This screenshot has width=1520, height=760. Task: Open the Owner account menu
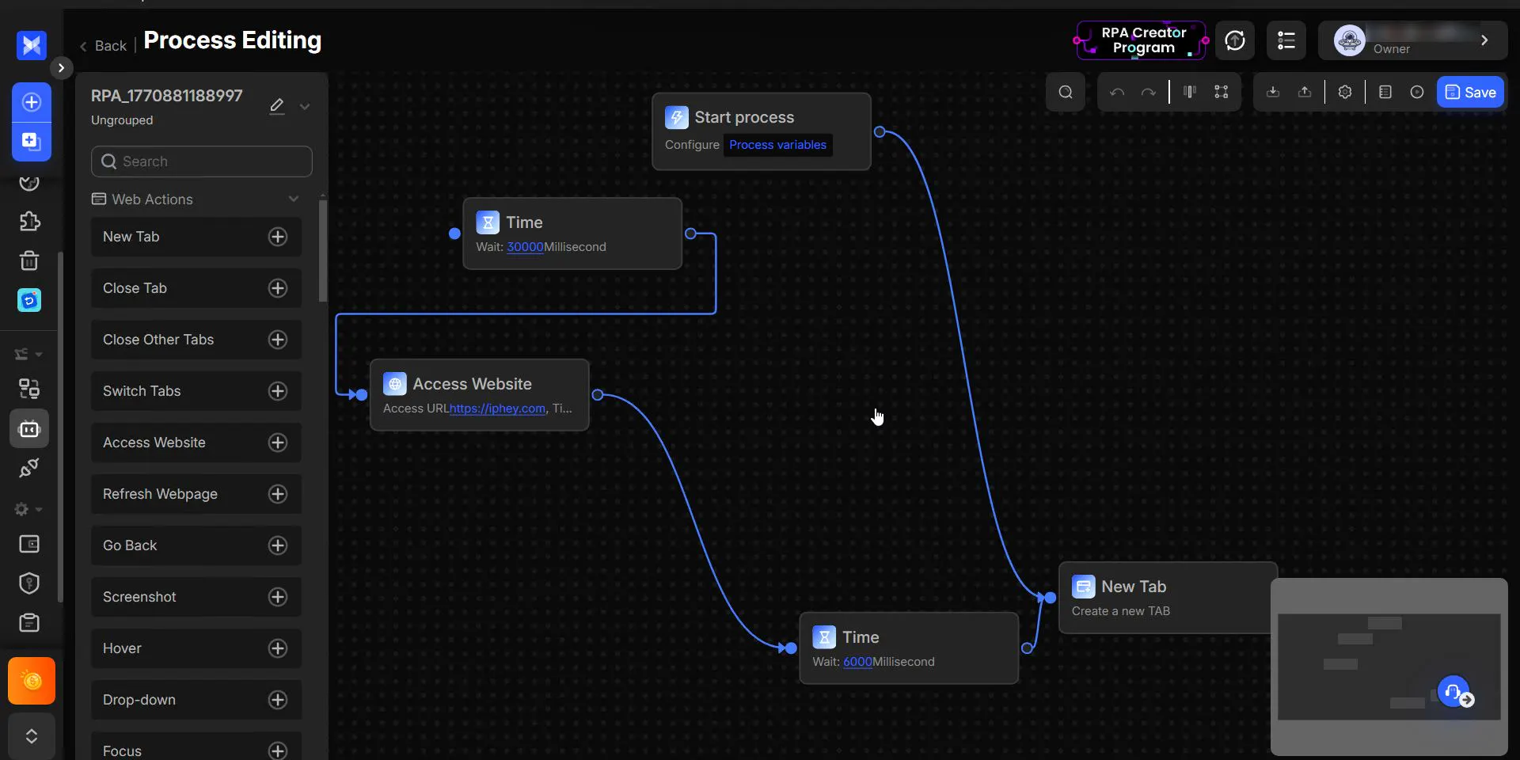1412,40
